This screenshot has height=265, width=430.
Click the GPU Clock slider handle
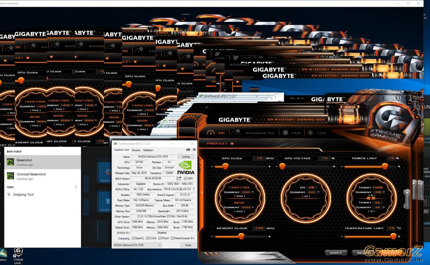pyautogui.click(x=226, y=167)
